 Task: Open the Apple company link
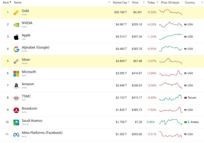point(26,35)
